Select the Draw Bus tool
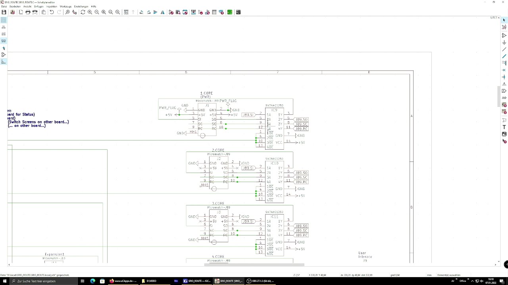Image resolution: width=508 pixels, height=285 pixels. pyautogui.click(x=504, y=56)
